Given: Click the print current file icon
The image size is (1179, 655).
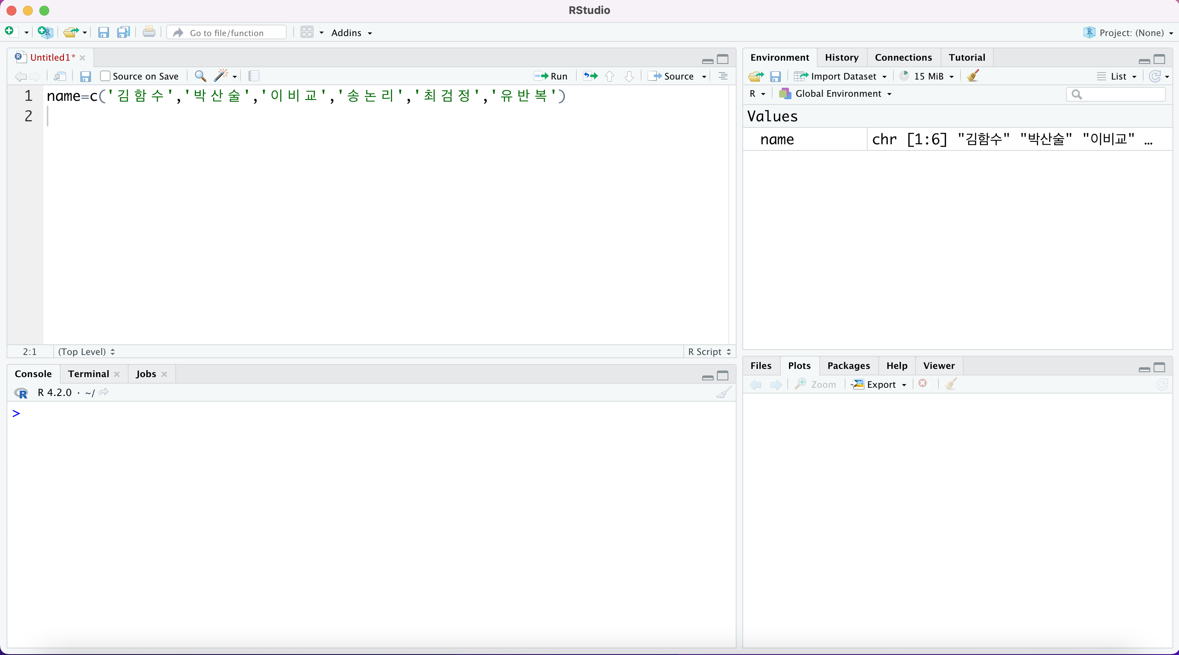Looking at the screenshot, I should coord(149,32).
